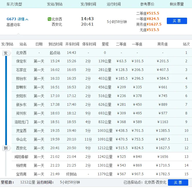
Task: Click the top 买票 buy ticket button
Action: pos(177,21)
